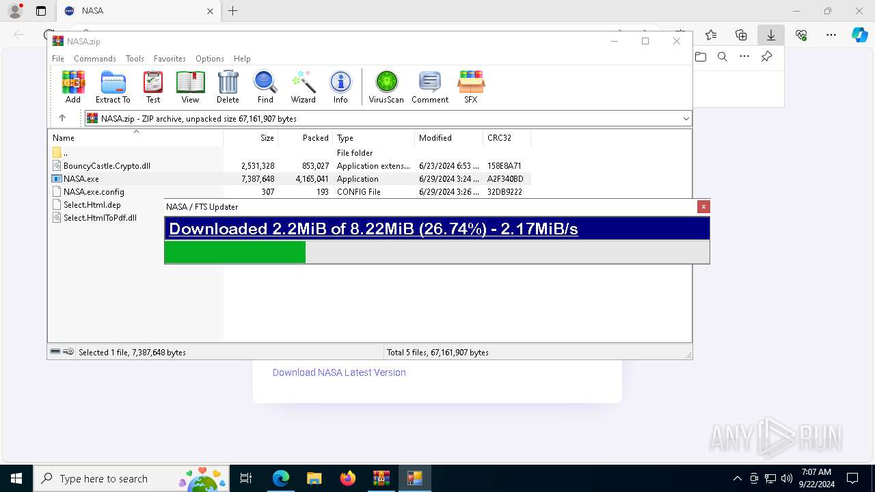The image size is (875, 492).
Task: Click the Add archive toolbar icon
Action: [73, 87]
